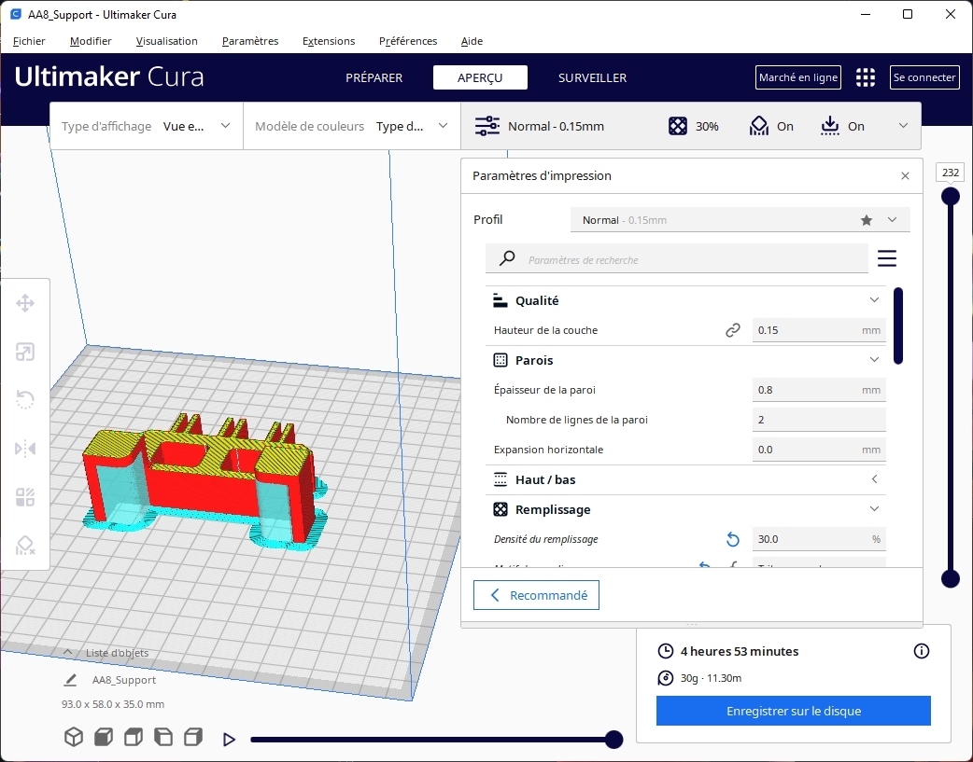Select the Scale tool in left toolbar

pos(25,352)
